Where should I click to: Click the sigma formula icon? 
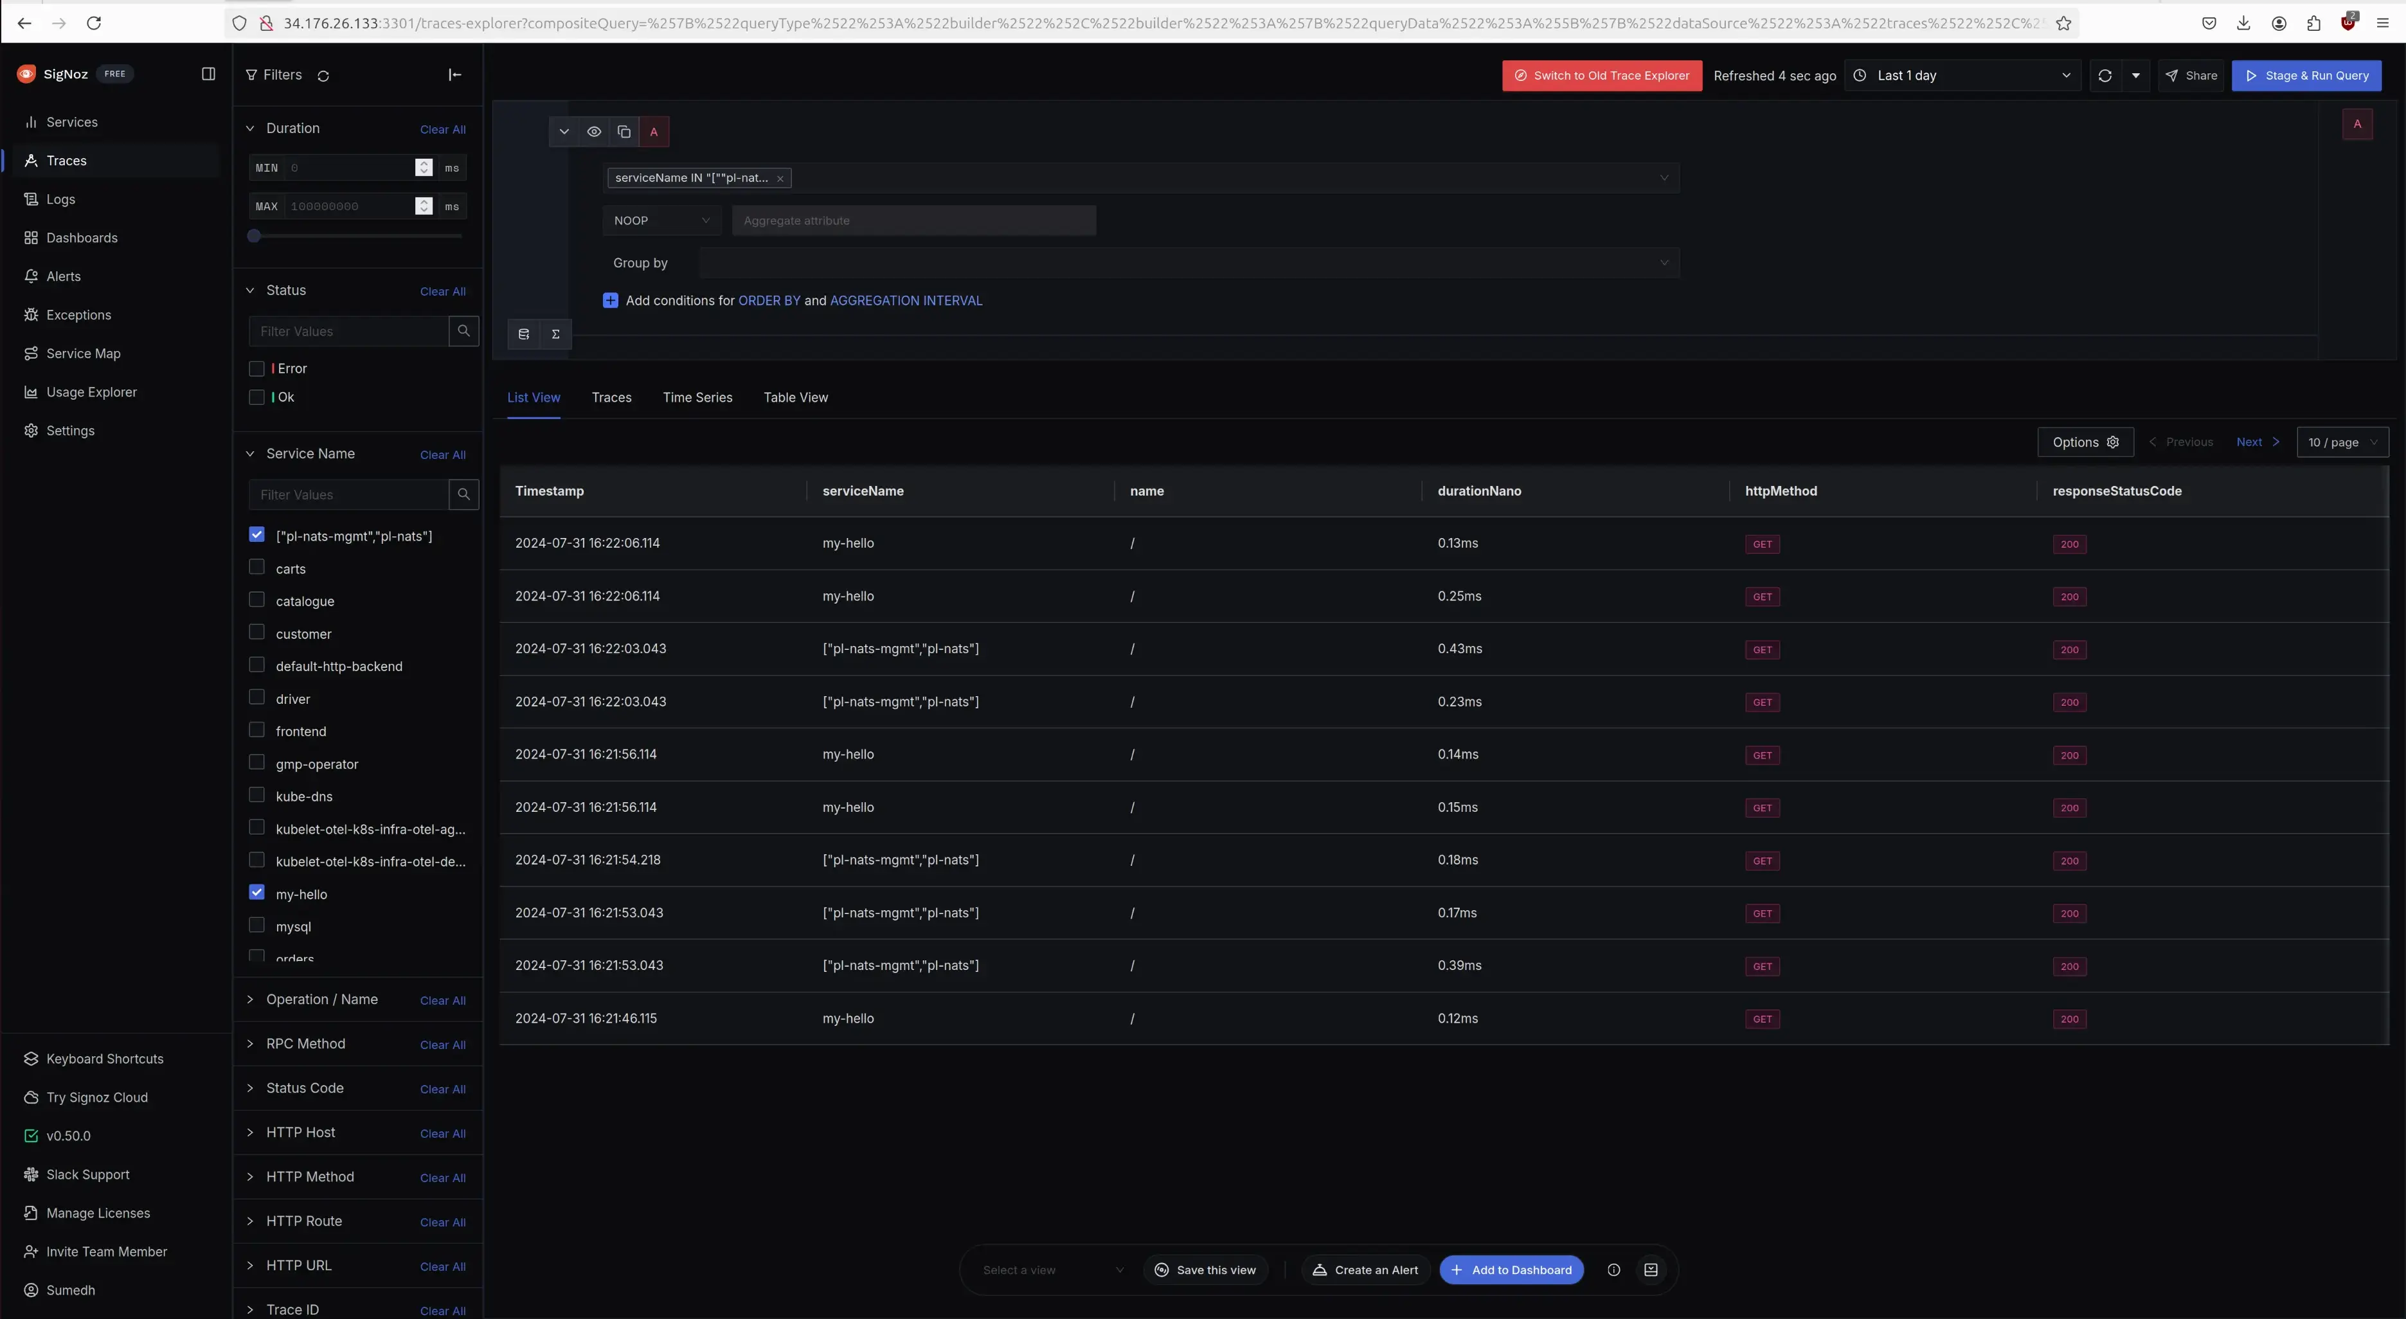click(x=556, y=334)
